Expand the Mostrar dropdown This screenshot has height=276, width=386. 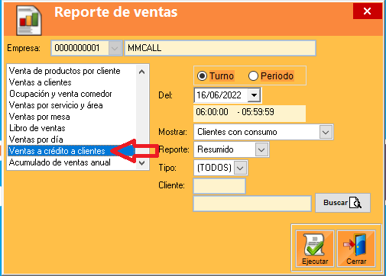[326, 132]
